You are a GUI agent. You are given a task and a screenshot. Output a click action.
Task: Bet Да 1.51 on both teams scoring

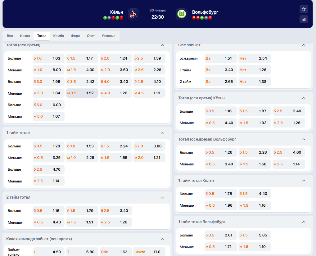tap(221, 58)
